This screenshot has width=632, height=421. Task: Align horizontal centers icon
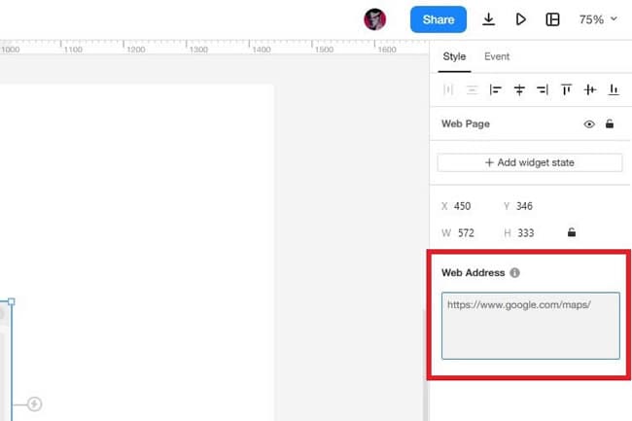point(519,89)
